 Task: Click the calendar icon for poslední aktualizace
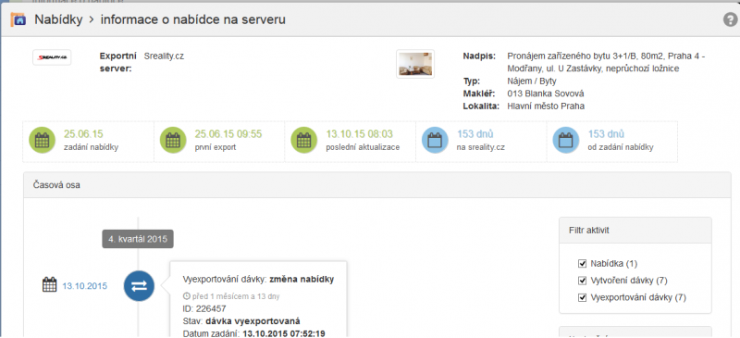(304, 141)
